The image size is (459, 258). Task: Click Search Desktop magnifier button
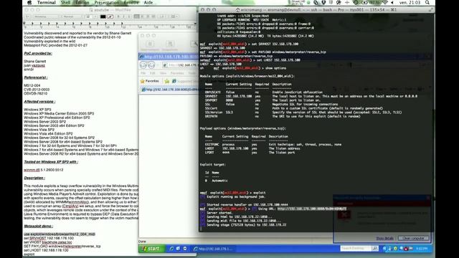pos(374,249)
